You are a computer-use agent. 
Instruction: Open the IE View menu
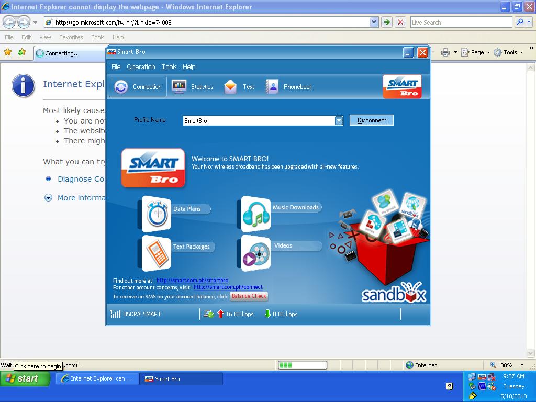click(x=45, y=37)
